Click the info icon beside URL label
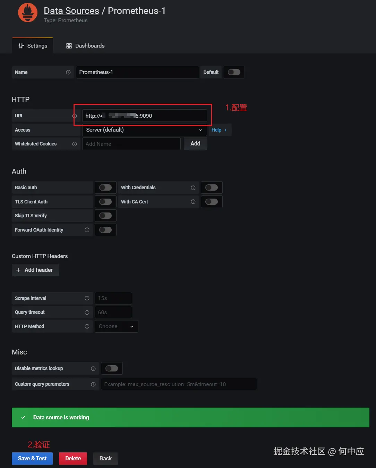This screenshot has width=376, height=468. [75, 116]
